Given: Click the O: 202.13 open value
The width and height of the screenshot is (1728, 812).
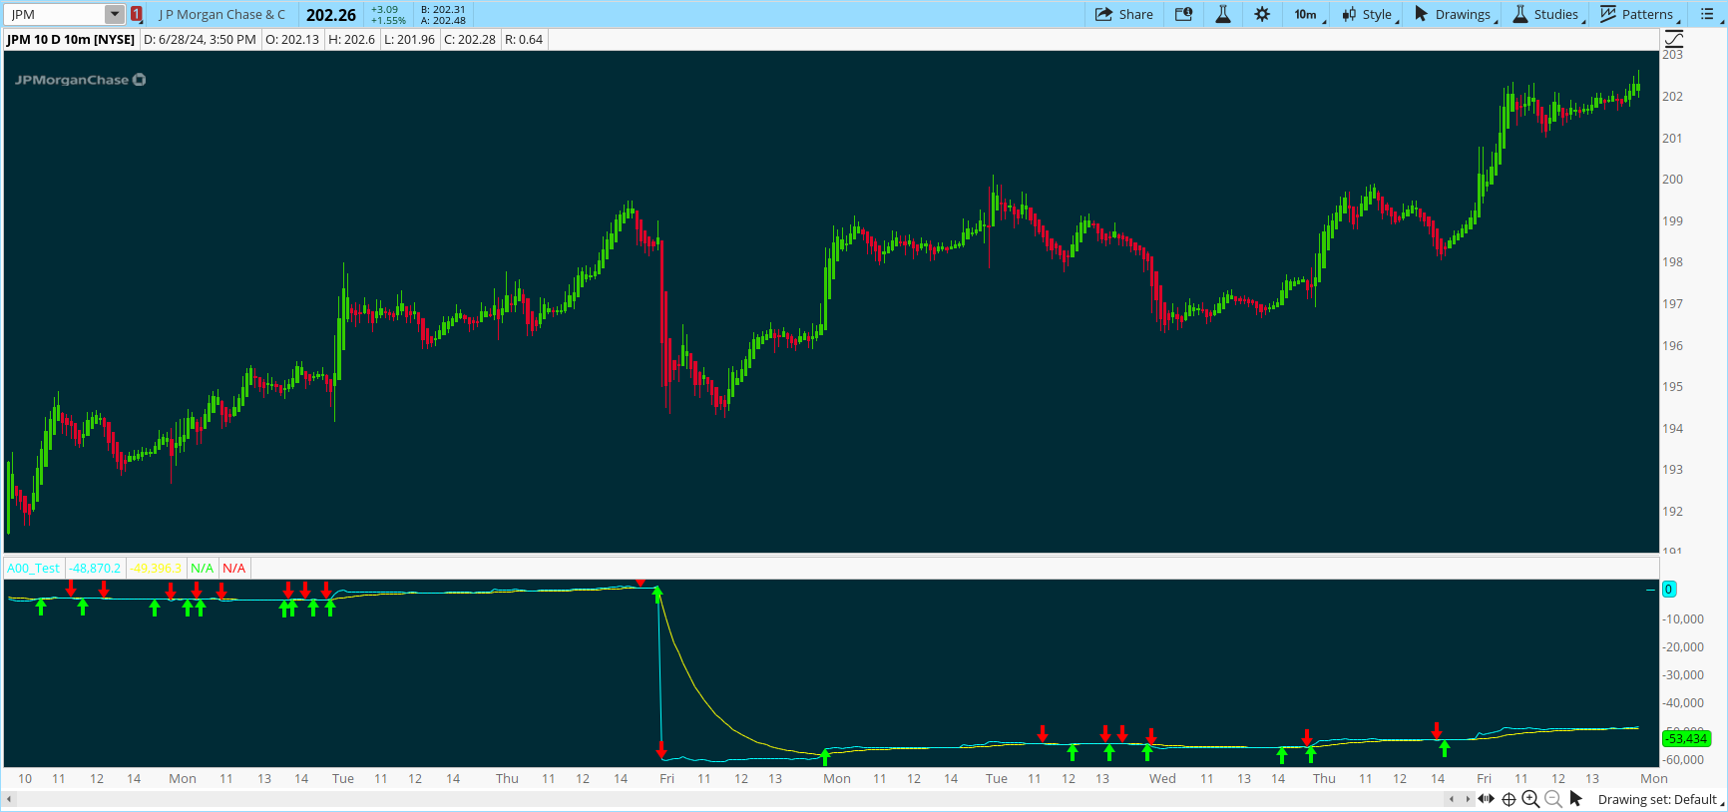Looking at the screenshot, I should coord(292,40).
